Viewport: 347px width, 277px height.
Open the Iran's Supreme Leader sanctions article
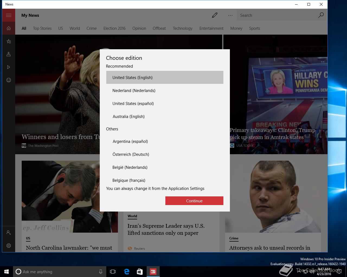coord(166,229)
